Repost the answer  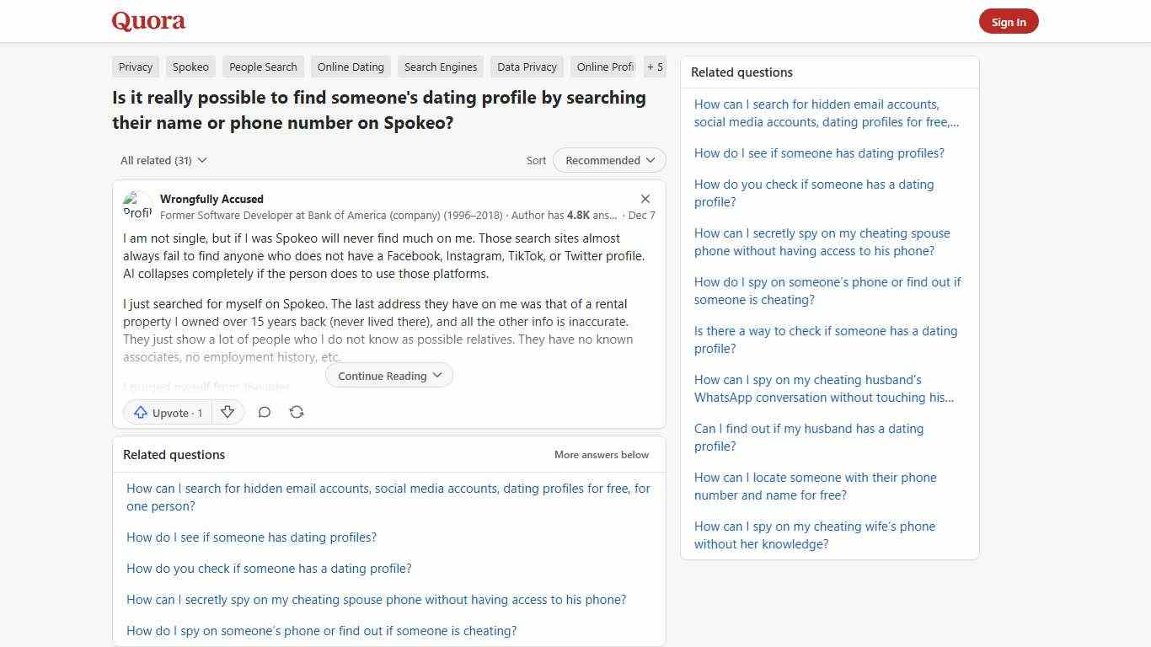[x=297, y=412]
